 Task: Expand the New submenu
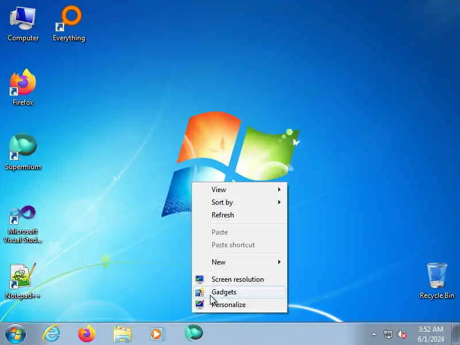click(x=239, y=262)
